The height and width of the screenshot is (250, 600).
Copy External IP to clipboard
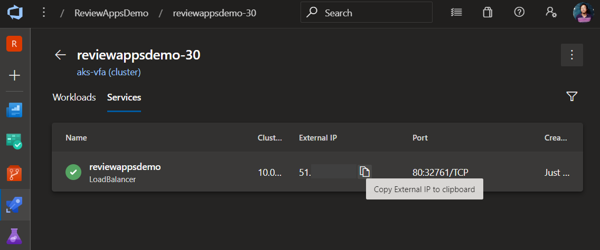[x=364, y=172]
